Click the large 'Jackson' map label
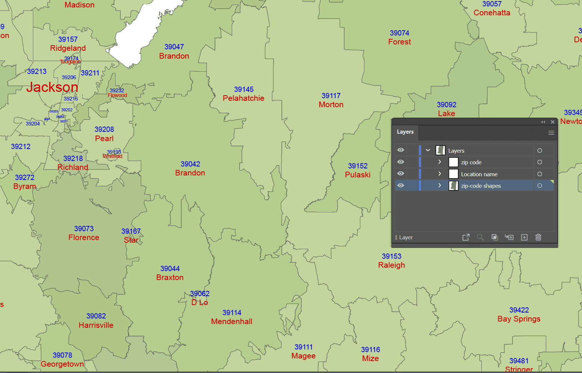The image size is (582, 373). click(52, 87)
